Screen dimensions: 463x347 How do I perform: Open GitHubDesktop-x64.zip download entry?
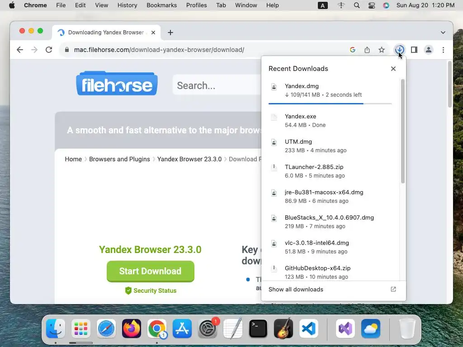pyautogui.click(x=330, y=272)
